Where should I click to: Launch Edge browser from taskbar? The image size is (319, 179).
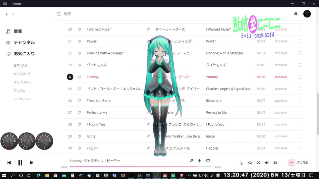point(39,175)
